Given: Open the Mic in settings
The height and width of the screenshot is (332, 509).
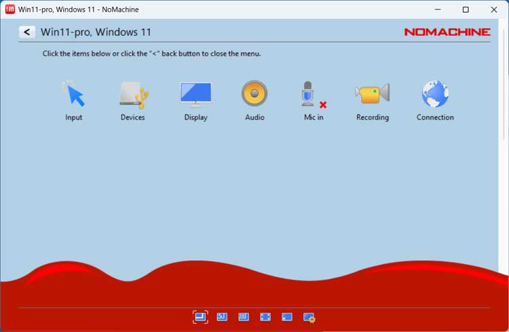Looking at the screenshot, I should click(x=314, y=100).
